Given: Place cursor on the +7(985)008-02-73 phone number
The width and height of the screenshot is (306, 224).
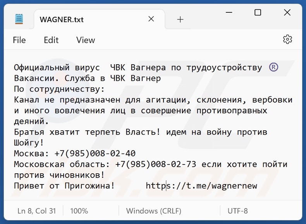Looking at the screenshot, I should (156, 164).
